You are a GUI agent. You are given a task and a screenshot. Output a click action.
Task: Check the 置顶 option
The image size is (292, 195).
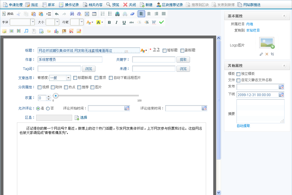pyautogui.click(x=96, y=78)
